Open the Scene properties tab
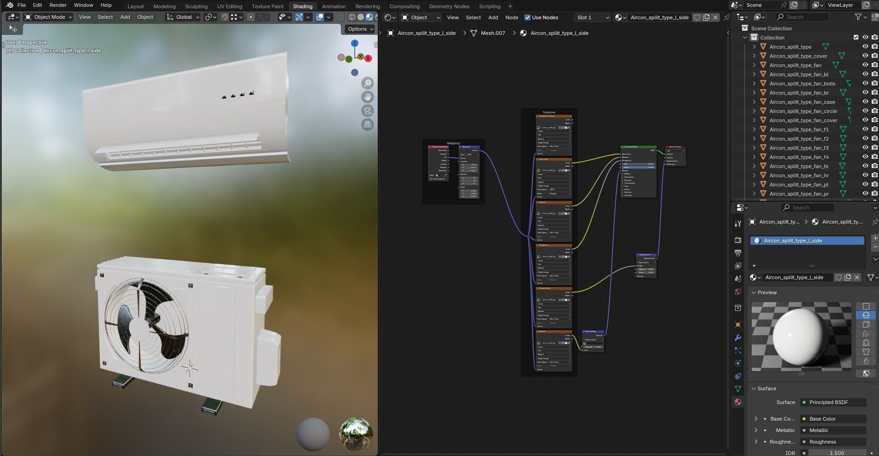The image size is (879, 456). pos(738,279)
